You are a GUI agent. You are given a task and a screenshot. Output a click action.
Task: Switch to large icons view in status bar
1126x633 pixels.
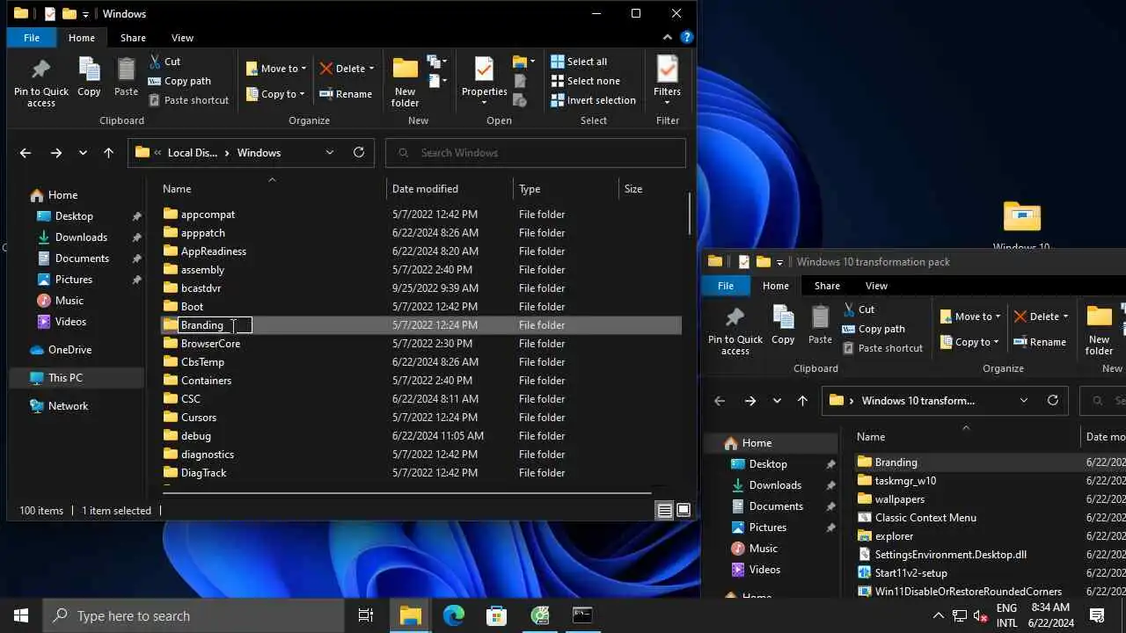(x=684, y=511)
